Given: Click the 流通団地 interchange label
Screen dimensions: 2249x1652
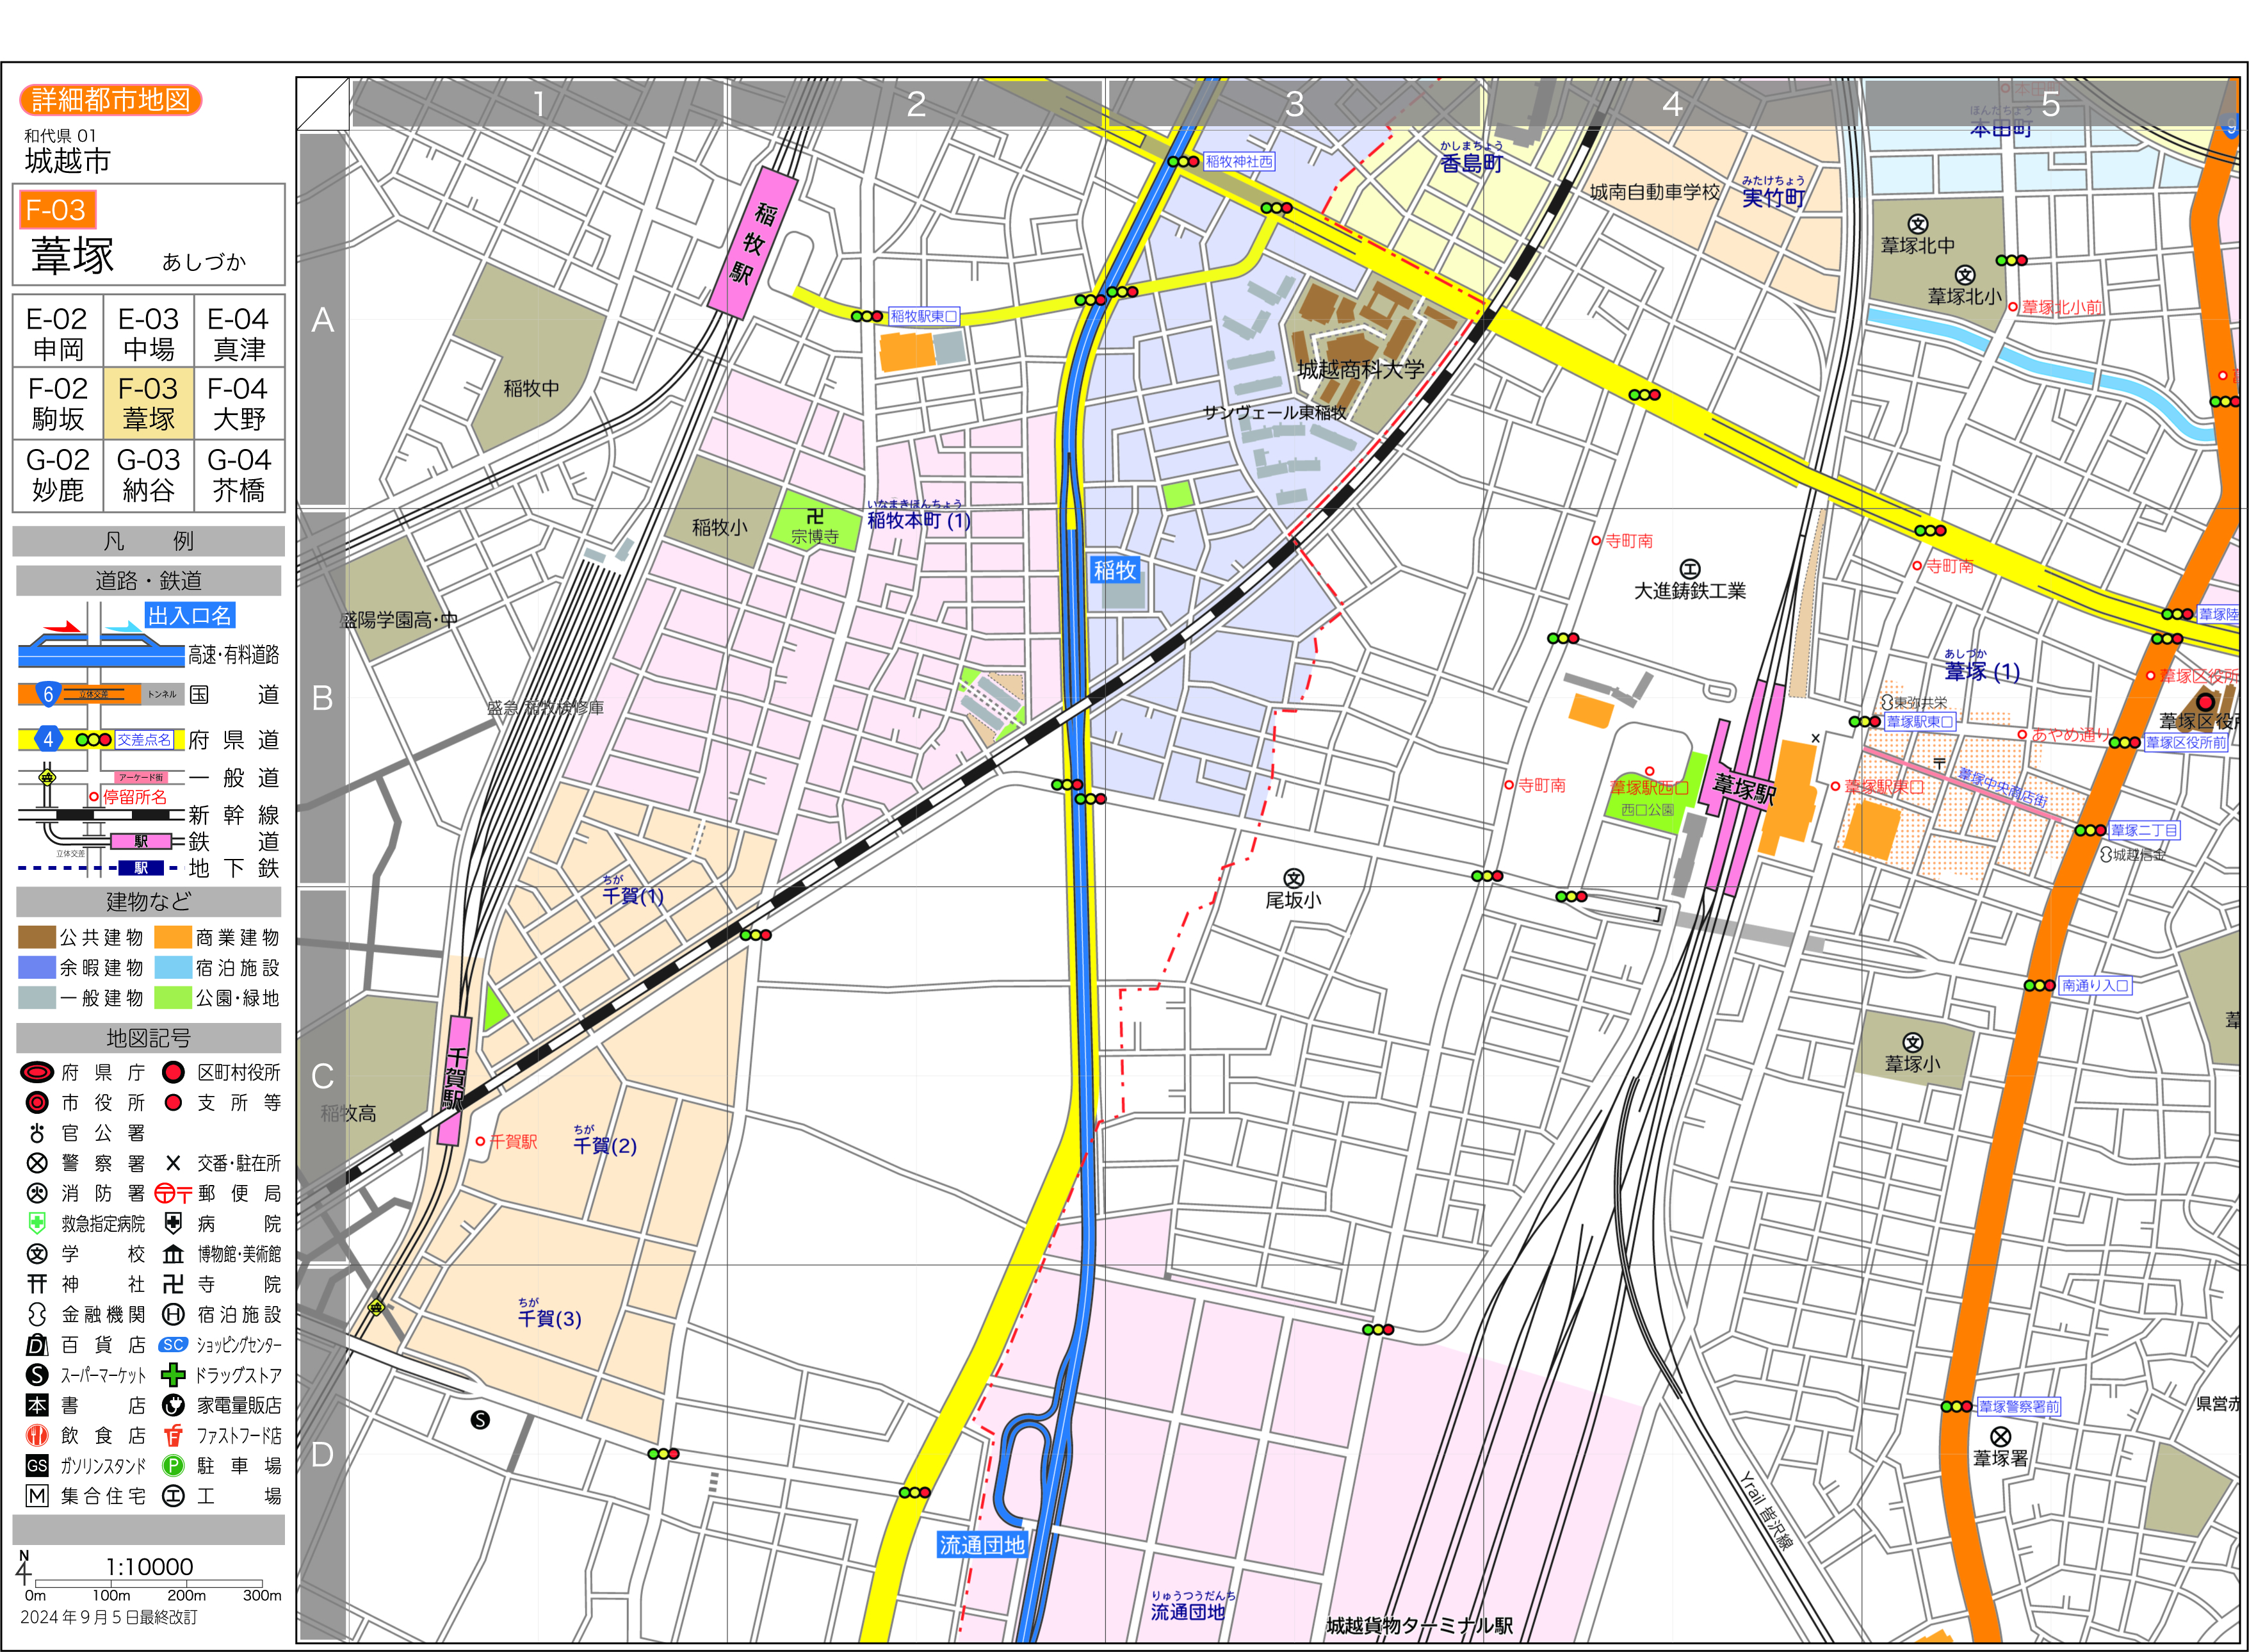Looking at the screenshot, I should coord(982,1545).
